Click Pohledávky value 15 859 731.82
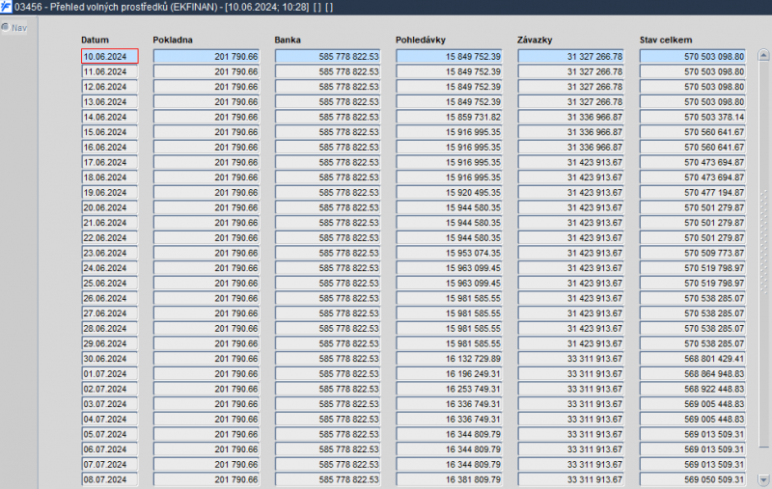The width and height of the screenshot is (772, 489). [449, 117]
